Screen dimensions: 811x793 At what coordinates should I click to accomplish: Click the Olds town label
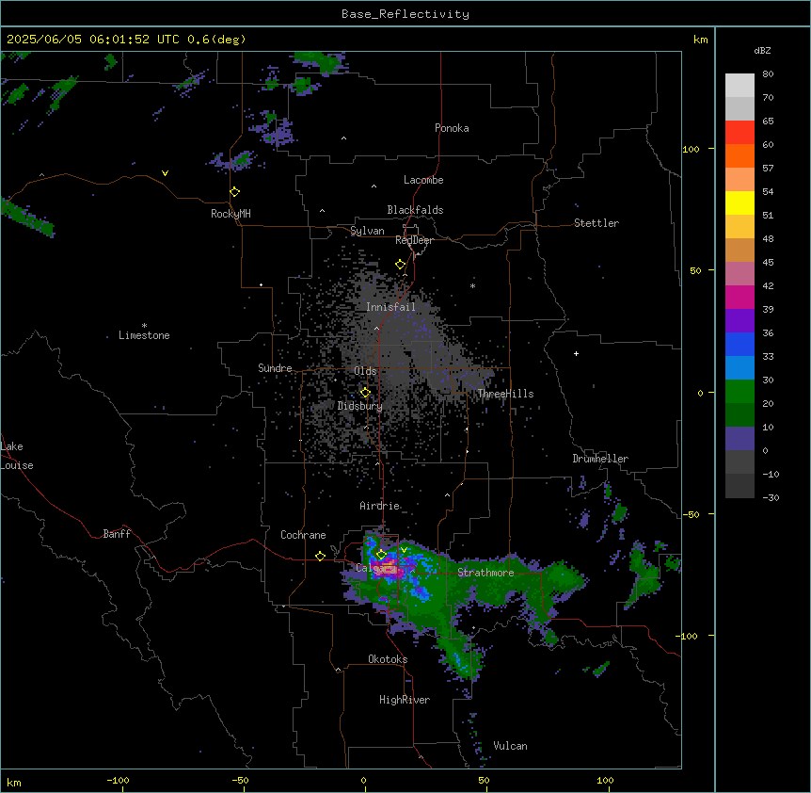click(365, 371)
